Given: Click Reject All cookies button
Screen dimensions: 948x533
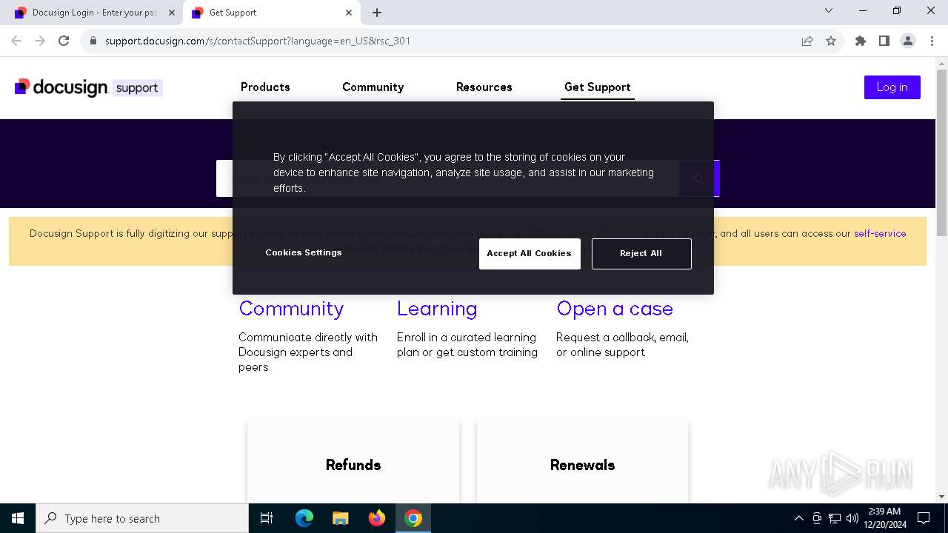Looking at the screenshot, I should pos(641,253).
